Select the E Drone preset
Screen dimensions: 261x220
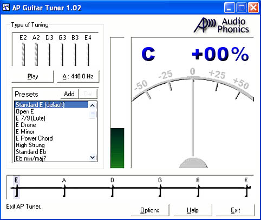(51, 125)
